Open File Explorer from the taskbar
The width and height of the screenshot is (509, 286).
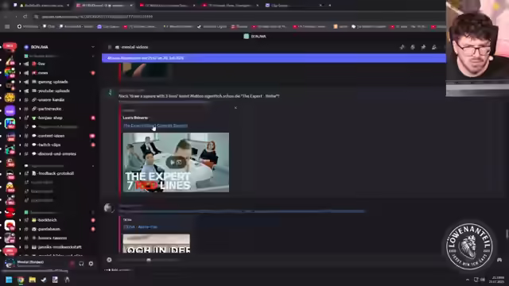point(33,280)
